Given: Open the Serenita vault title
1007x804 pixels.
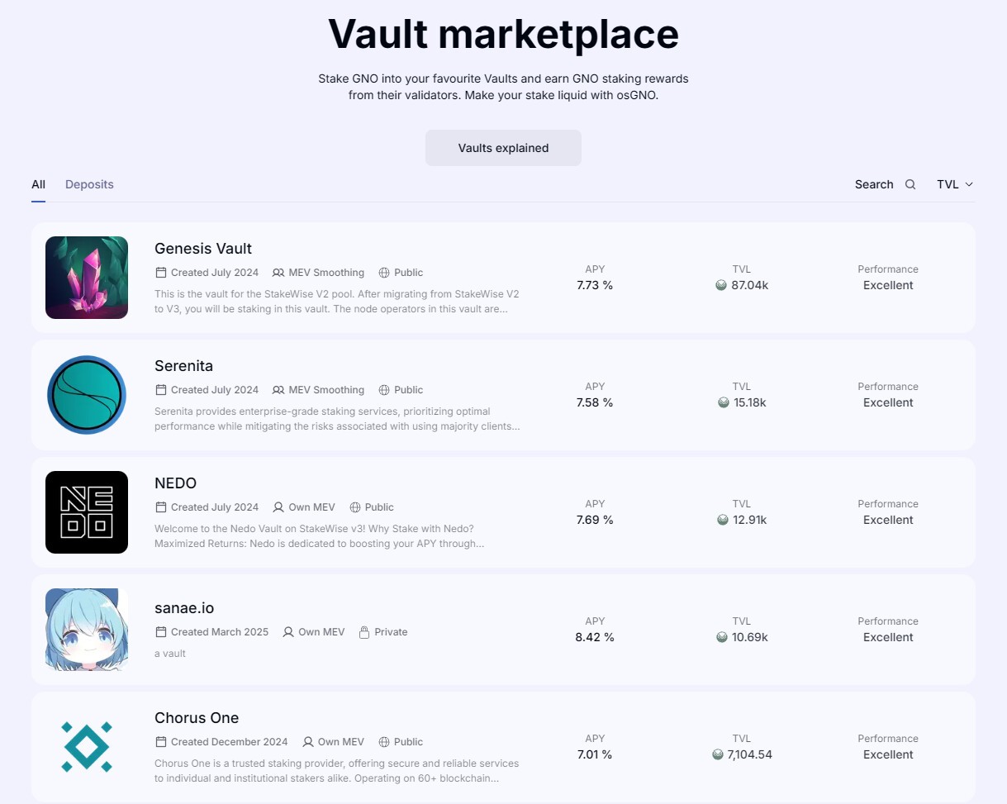Looking at the screenshot, I should coord(183,366).
